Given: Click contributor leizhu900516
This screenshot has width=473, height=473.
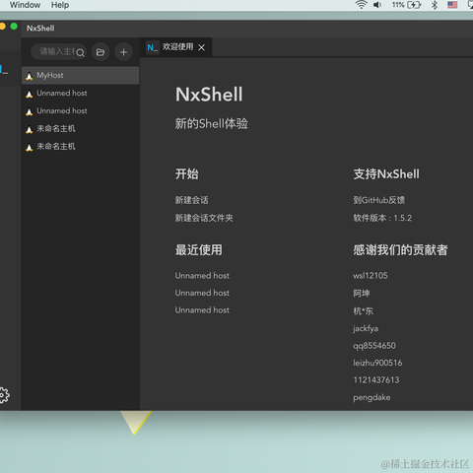Looking at the screenshot, I should pyautogui.click(x=377, y=363).
